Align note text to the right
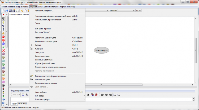Image resolution: width=199 pixels, height=110 pixels. (111, 95)
